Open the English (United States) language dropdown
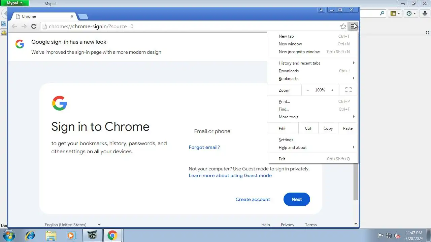Viewport: 431px width, 242px height. coord(73,225)
